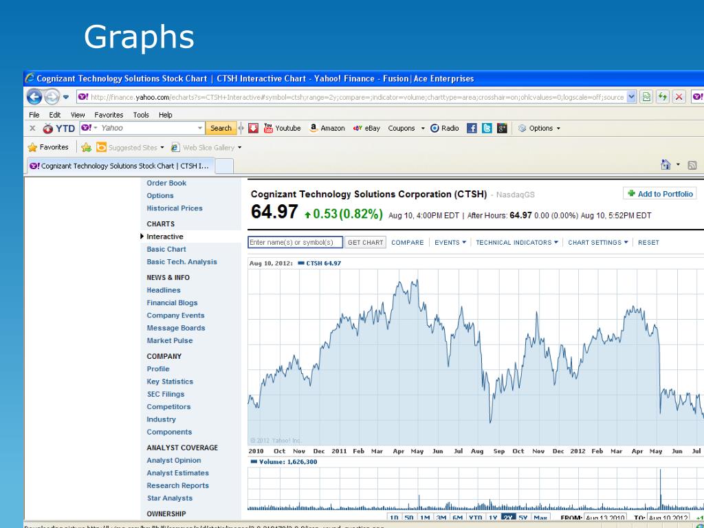Expand the EVENTS dropdown
The image size is (704, 528).
(450, 243)
